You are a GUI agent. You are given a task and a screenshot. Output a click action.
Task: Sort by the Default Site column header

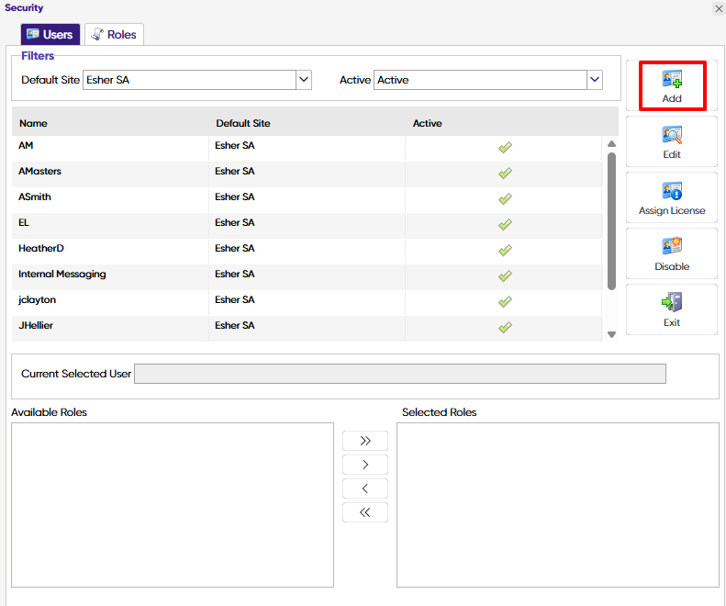tap(243, 123)
